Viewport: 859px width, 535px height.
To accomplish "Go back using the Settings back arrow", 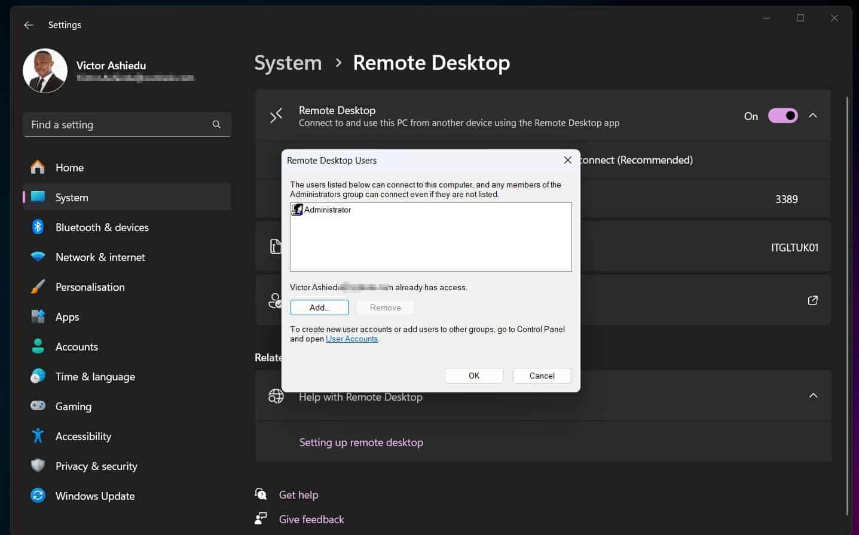I will pyautogui.click(x=28, y=25).
